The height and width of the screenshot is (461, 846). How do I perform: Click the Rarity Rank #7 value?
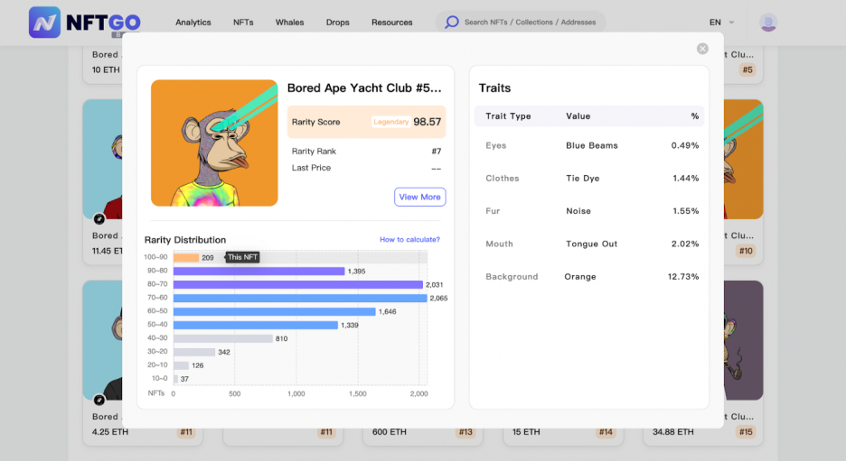click(x=436, y=152)
